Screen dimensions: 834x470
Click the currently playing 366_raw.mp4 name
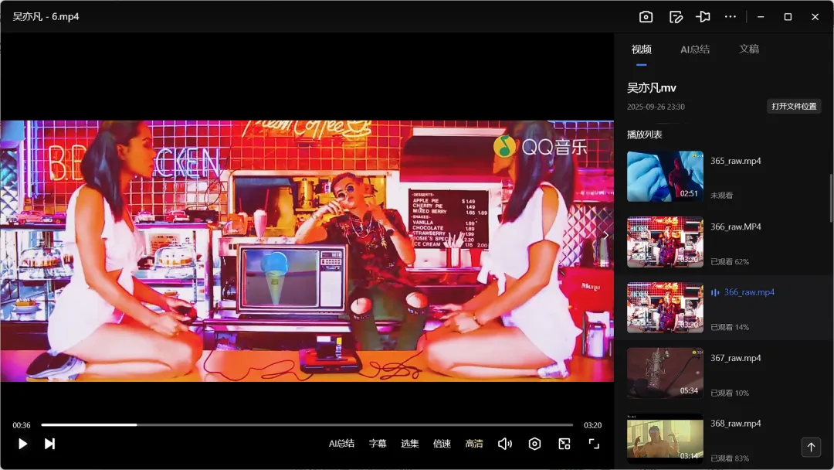coord(749,292)
